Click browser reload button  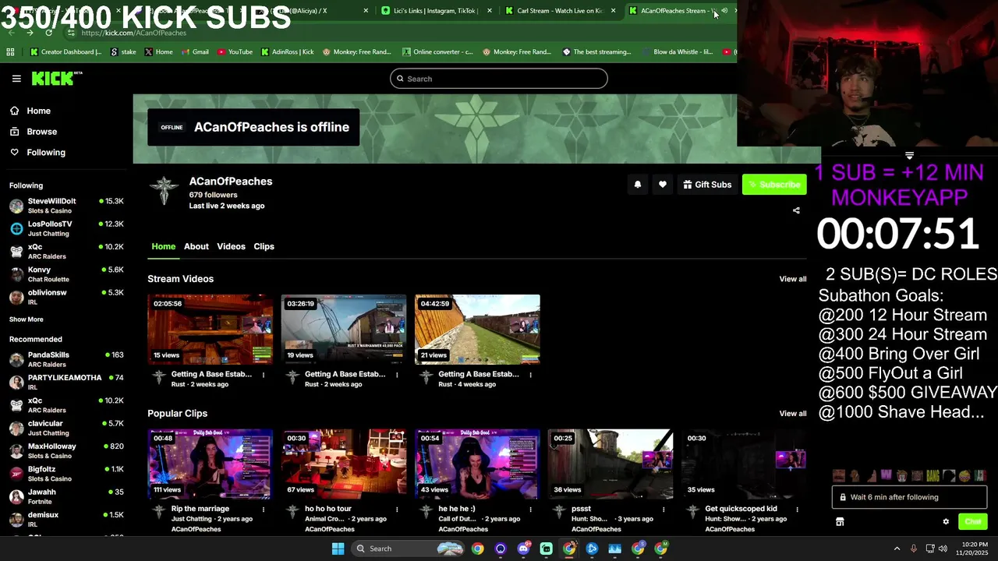coord(48,33)
